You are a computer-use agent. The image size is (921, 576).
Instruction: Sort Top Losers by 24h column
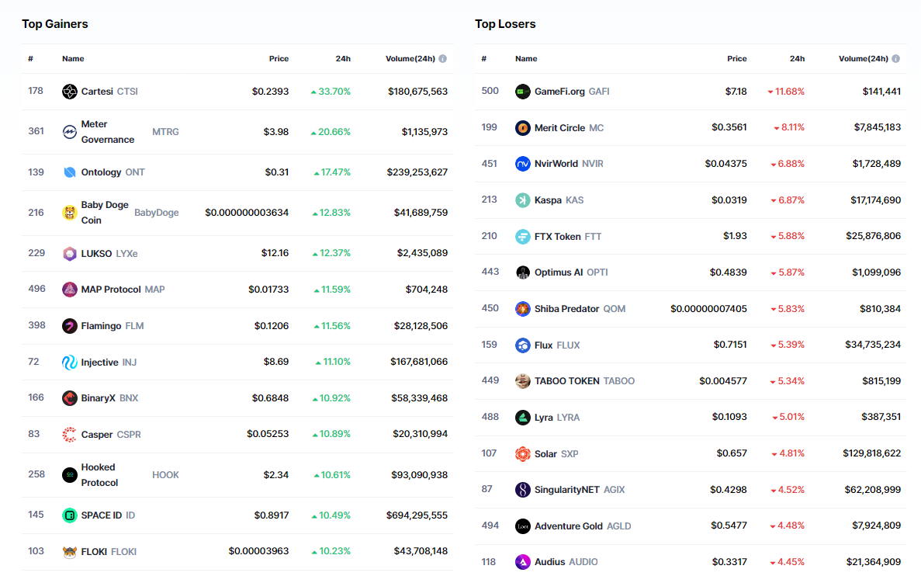coord(797,59)
